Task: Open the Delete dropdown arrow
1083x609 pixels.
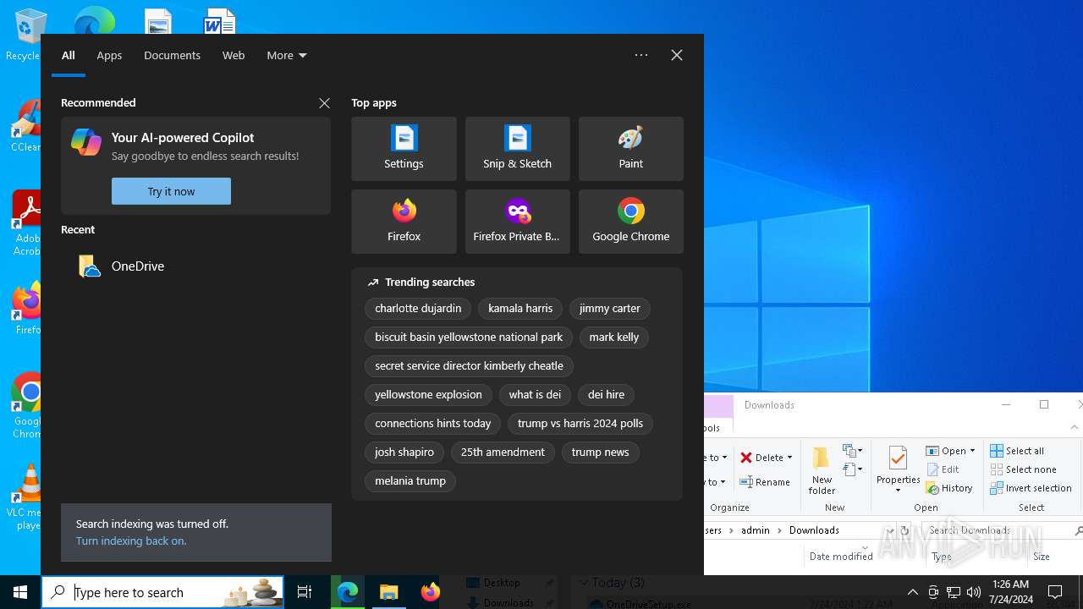Action: (789, 458)
